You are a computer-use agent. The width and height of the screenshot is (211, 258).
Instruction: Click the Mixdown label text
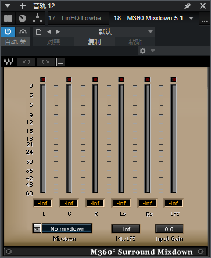65,239
